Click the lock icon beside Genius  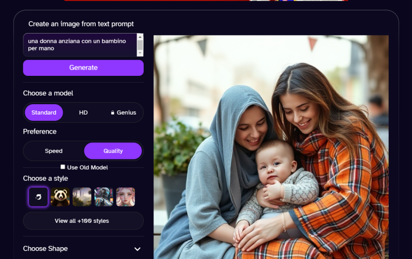tap(112, 112)
